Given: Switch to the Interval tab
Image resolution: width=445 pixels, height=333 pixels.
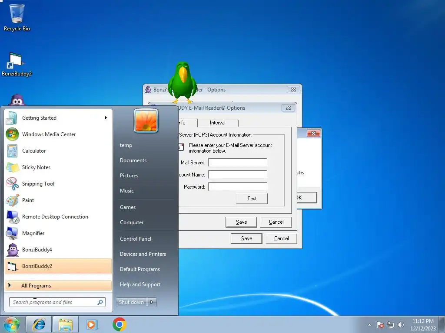Looking at the screenshot, I should [x=218, y=123].
